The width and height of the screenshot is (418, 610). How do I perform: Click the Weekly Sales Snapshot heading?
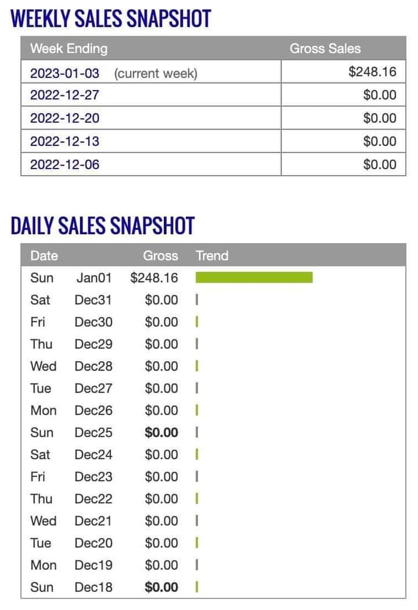coord(110,19)
